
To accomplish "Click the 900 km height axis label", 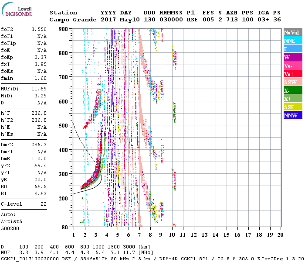I will click(64, 29).
